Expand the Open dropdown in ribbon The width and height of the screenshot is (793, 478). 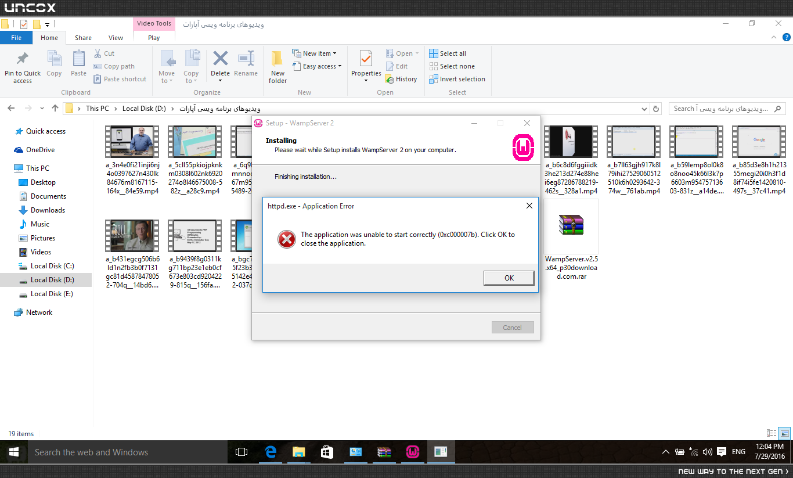tap(402, 53)
